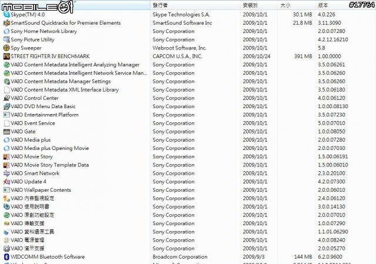Click the SmartSound Quicktracks program icon

pos(6,23)
